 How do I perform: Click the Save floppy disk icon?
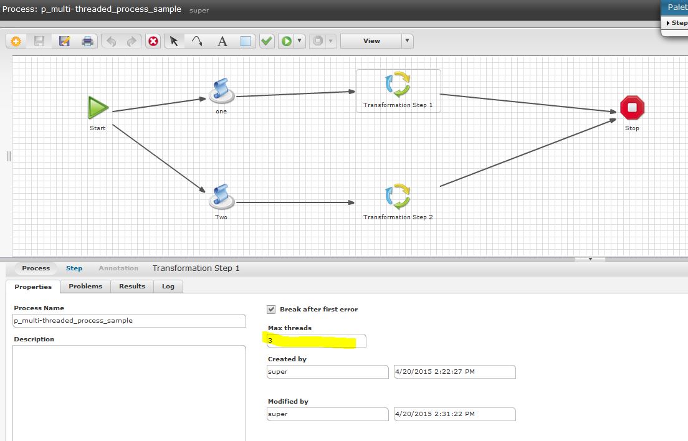39,41
